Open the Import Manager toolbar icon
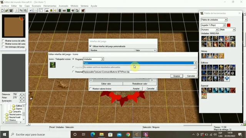The image size is (246, 138). [x=77, y=10]
